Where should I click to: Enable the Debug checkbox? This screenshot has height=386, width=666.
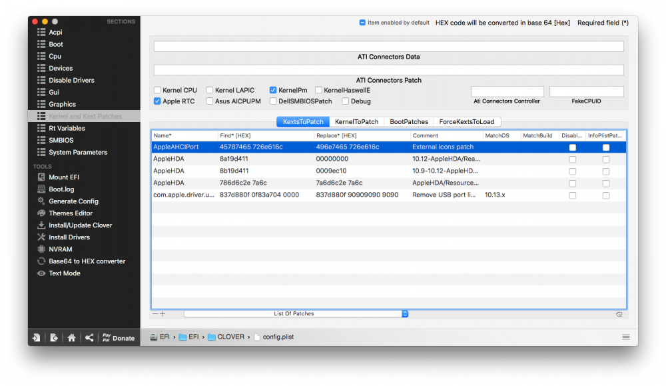coord(345,101)
